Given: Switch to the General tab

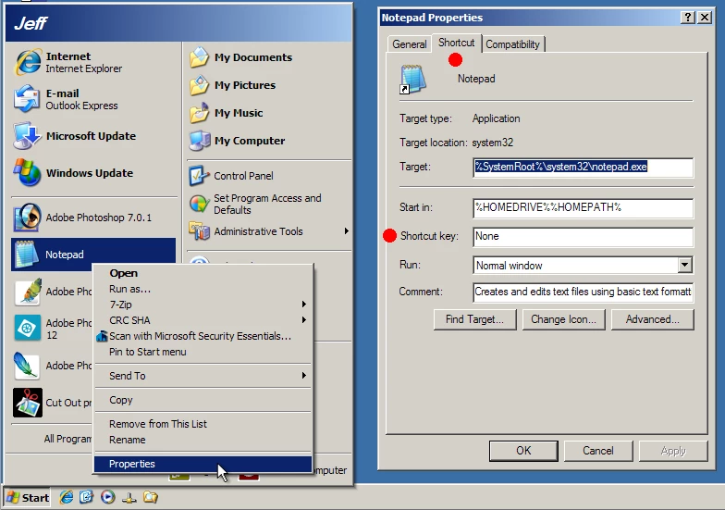Looking at the screenshot, I should 409,44.
